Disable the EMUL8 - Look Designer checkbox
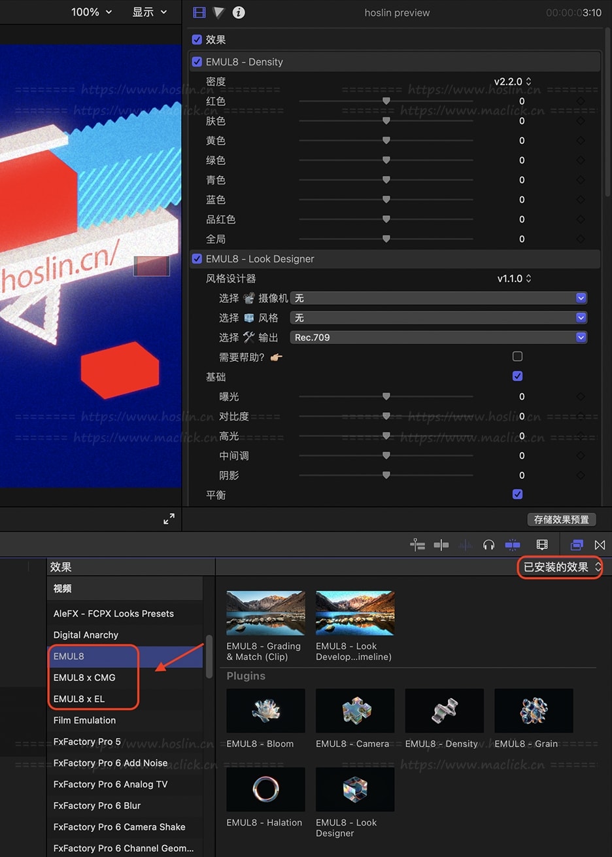The image size is (612, 857). point(197,259)
